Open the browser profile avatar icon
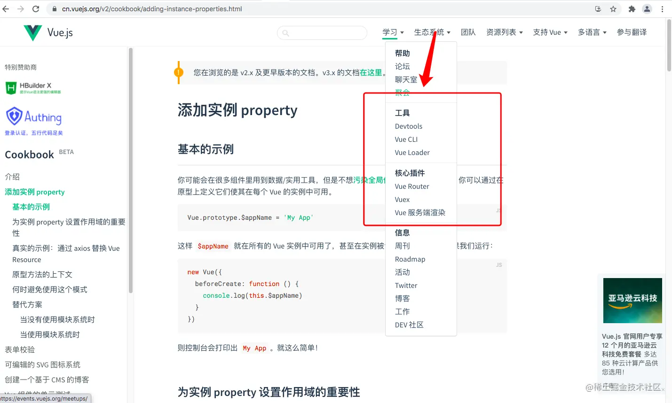This screenshot has height=403, width=672. 647,9
